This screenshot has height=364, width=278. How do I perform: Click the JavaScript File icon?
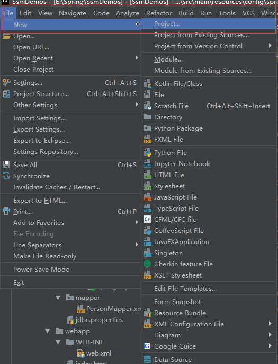click(x=147, y=197)
